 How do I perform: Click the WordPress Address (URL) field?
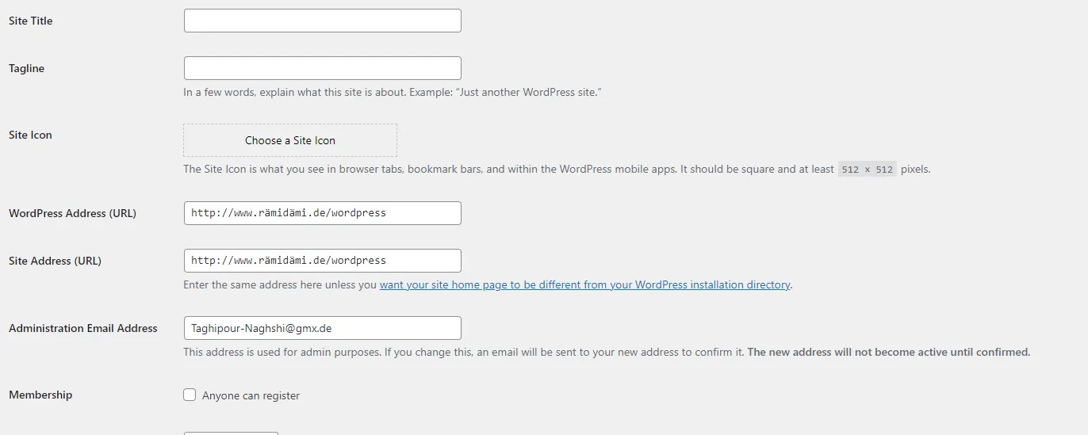pos(322,213)
